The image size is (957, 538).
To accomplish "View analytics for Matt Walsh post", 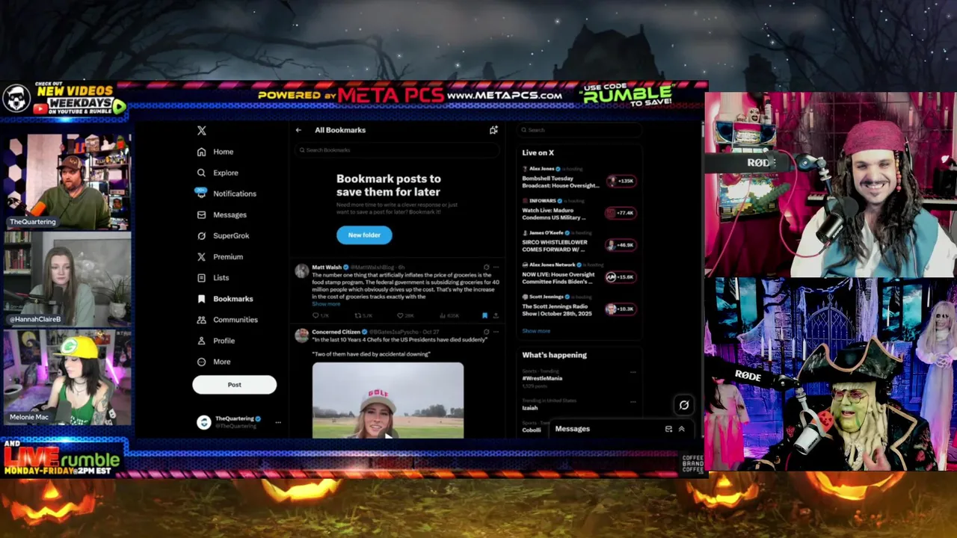I will [x=449, y=315].
